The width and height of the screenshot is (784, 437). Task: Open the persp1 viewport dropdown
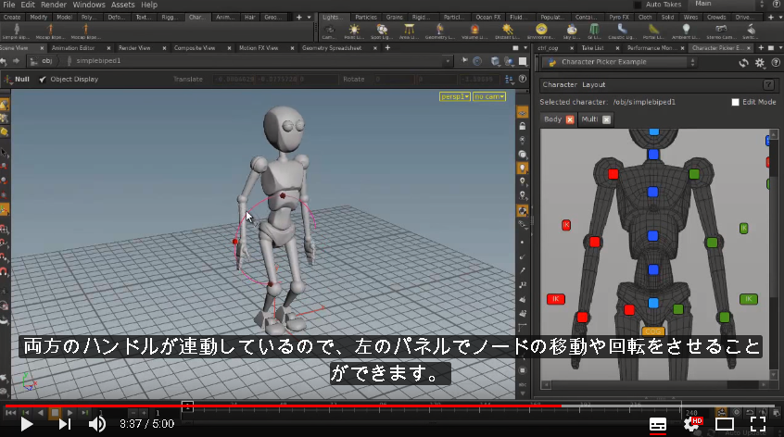(454, 96)
